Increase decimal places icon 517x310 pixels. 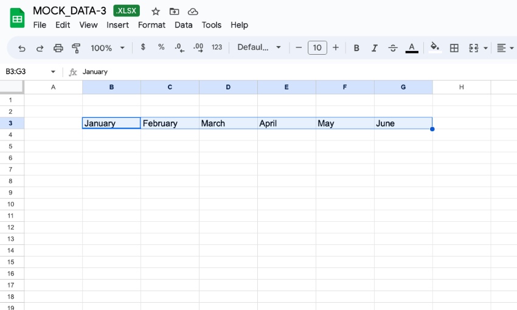point(198,48)
